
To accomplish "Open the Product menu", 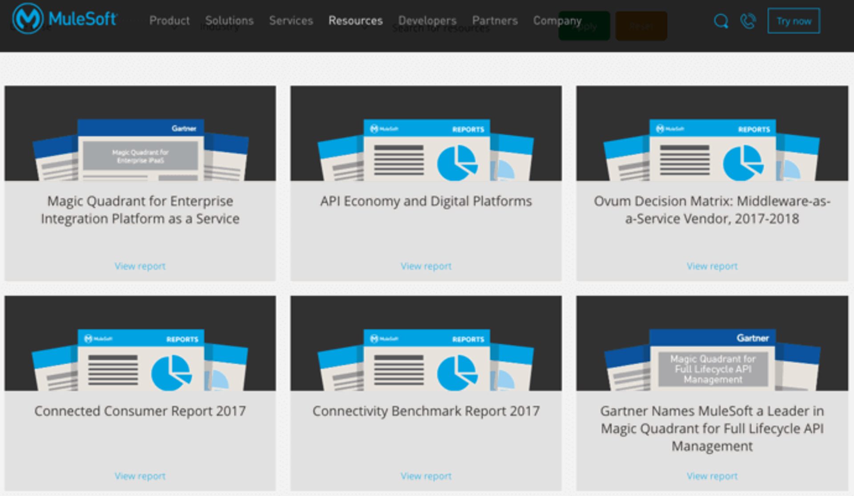I will 169,20.
